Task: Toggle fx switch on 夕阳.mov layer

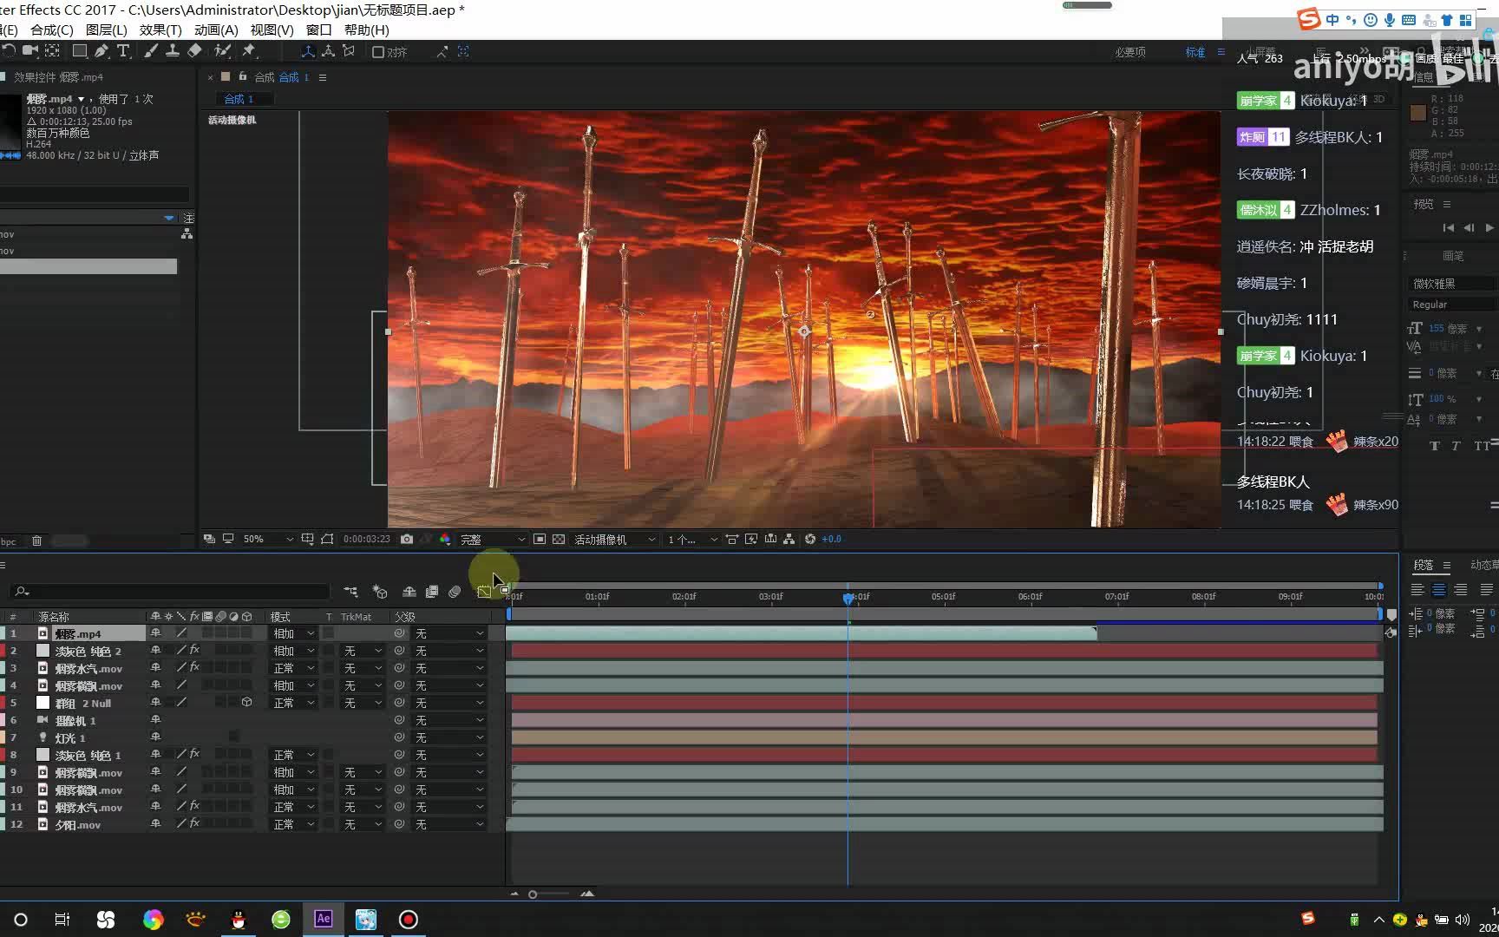Action: point(194,823)
